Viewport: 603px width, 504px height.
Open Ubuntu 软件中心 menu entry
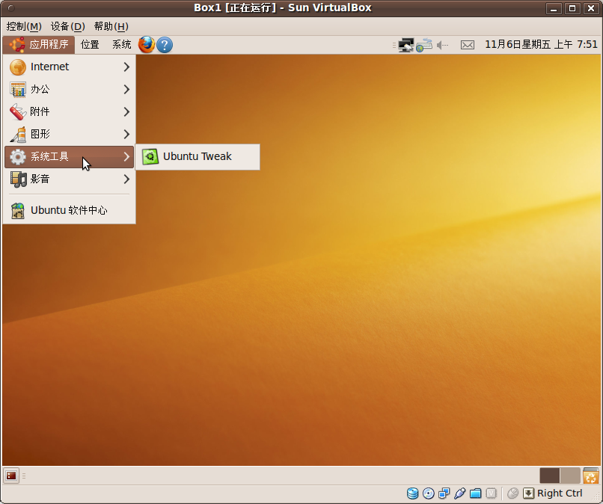click(69, 210)
